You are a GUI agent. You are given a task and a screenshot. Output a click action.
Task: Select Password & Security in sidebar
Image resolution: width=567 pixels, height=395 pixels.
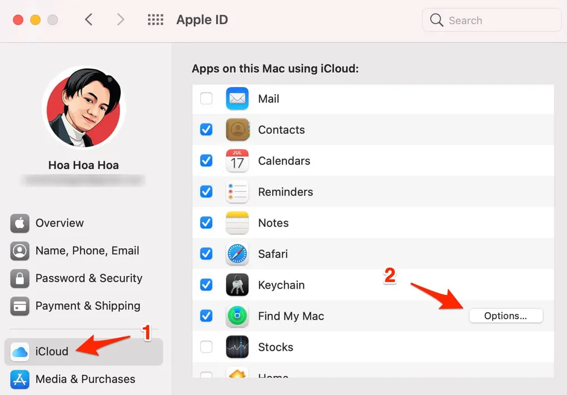88,278
